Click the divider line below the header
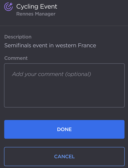 (x=64, y=26)
